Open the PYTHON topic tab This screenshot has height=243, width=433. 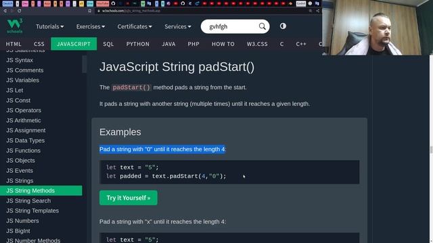coord(138,44)
